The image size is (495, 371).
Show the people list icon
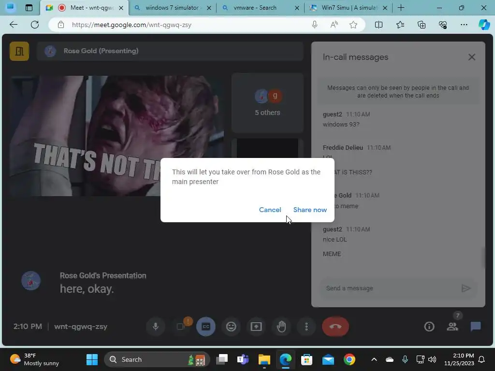pyautogui.click(x=452, y=327)
